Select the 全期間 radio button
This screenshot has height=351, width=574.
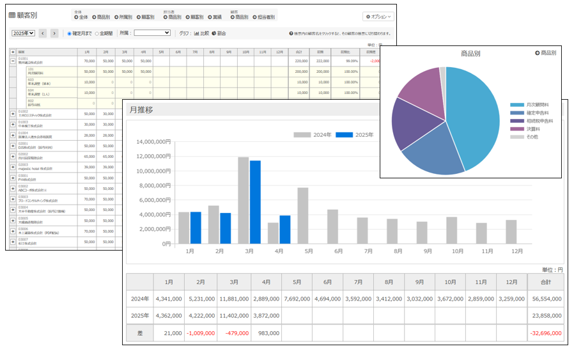point(97,33)
